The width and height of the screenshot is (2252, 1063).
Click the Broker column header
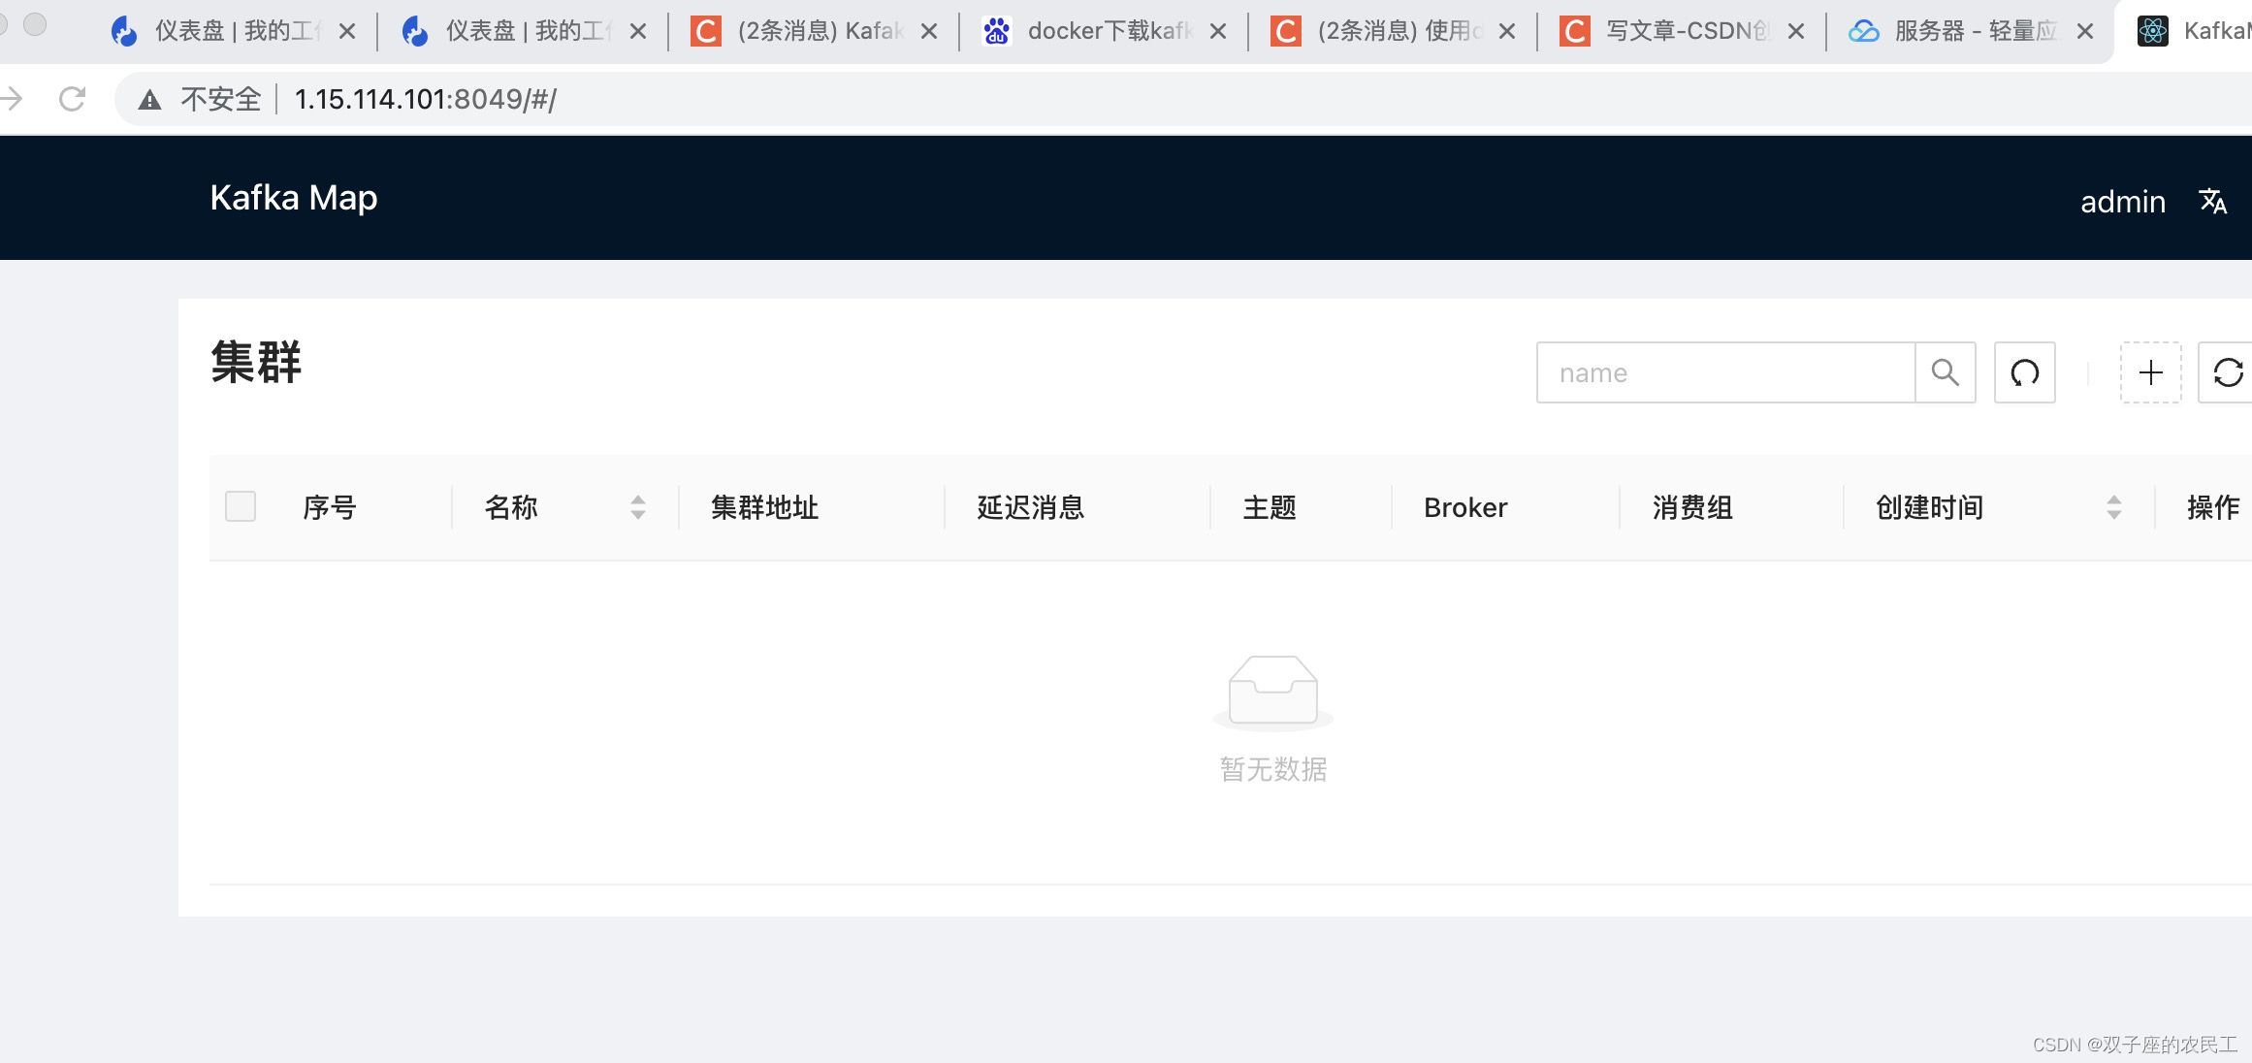[x=1464, y=506]
